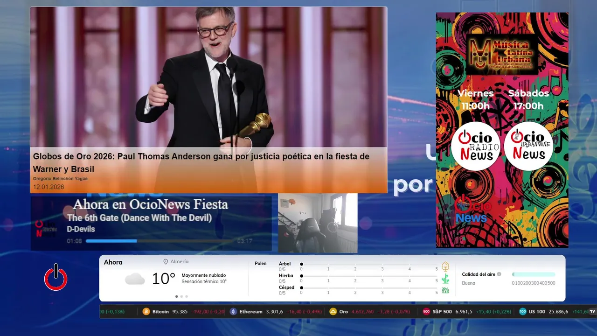Click Viernes 11:00h schedule on poster
Image resolution: width=597 pixels, height=336 pixels.
point(475,99)
